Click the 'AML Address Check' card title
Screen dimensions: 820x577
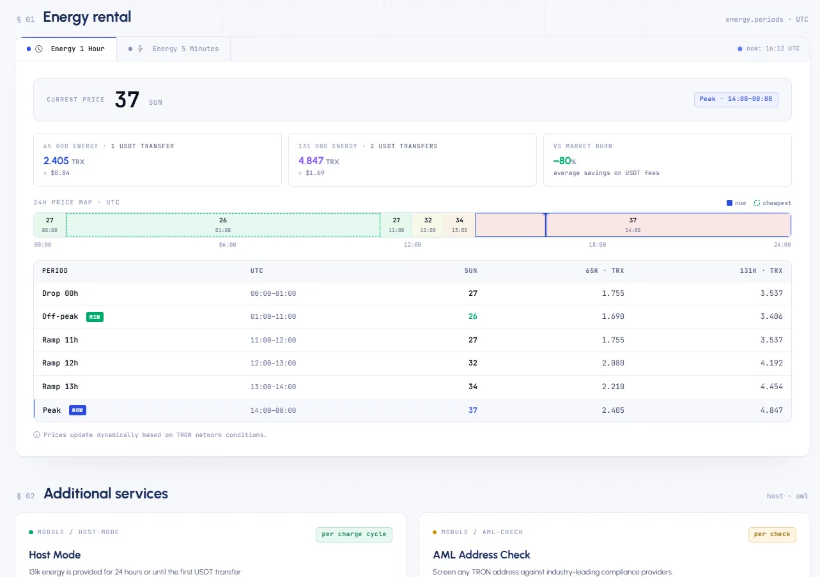pyautogui.click(x=482, y=555)
